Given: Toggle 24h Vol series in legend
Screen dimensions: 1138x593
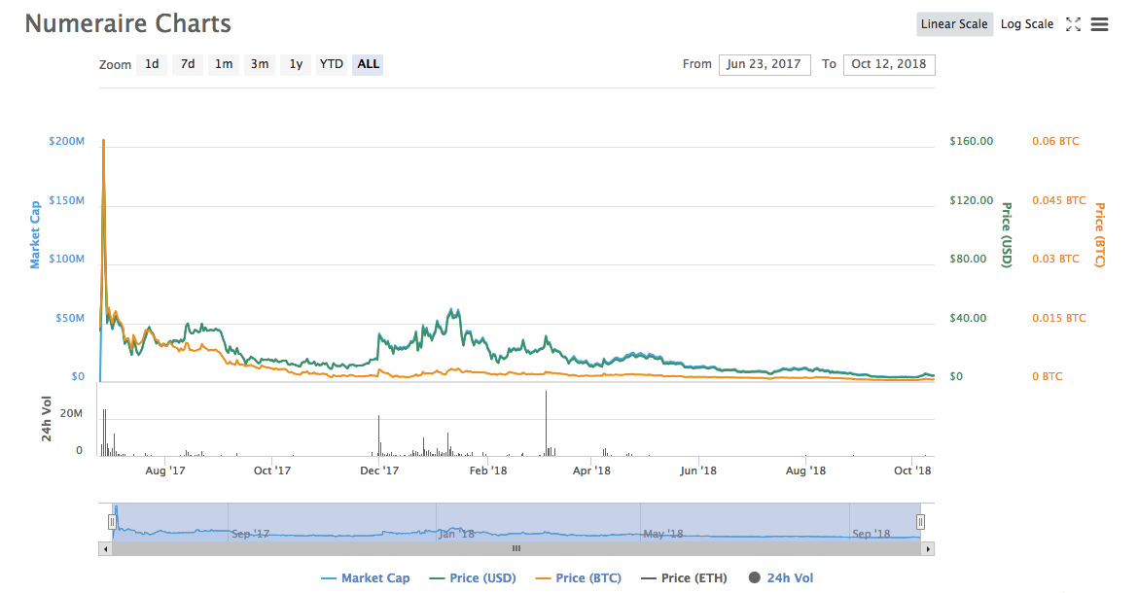Looking at the screenshot, I should pyautogui.click(x=781, y=577).
